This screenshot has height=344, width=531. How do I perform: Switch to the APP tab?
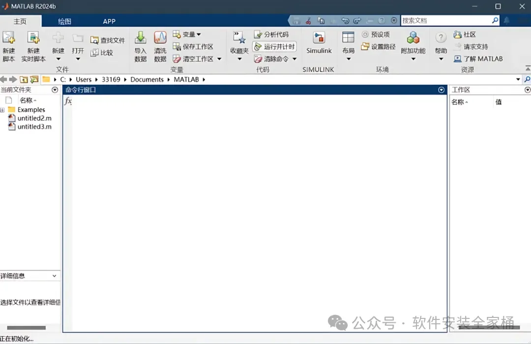(x=109, y=21)
